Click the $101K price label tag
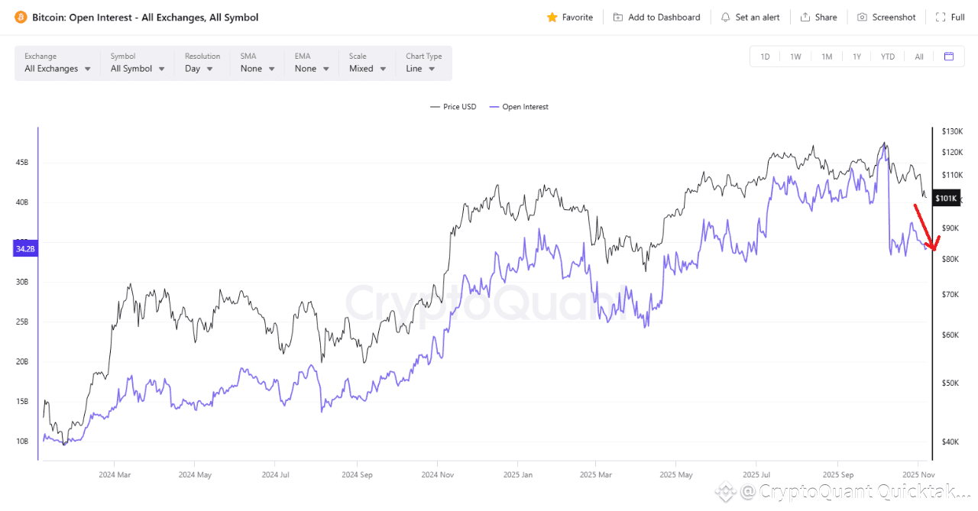978x511 pixels. coord(945,199)
